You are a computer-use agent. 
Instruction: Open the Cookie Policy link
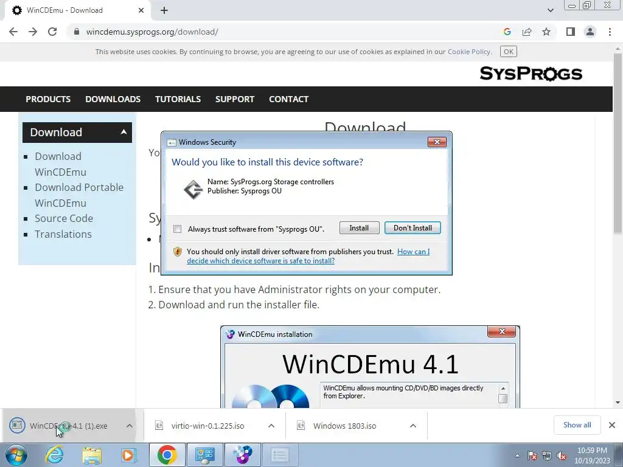469,52
